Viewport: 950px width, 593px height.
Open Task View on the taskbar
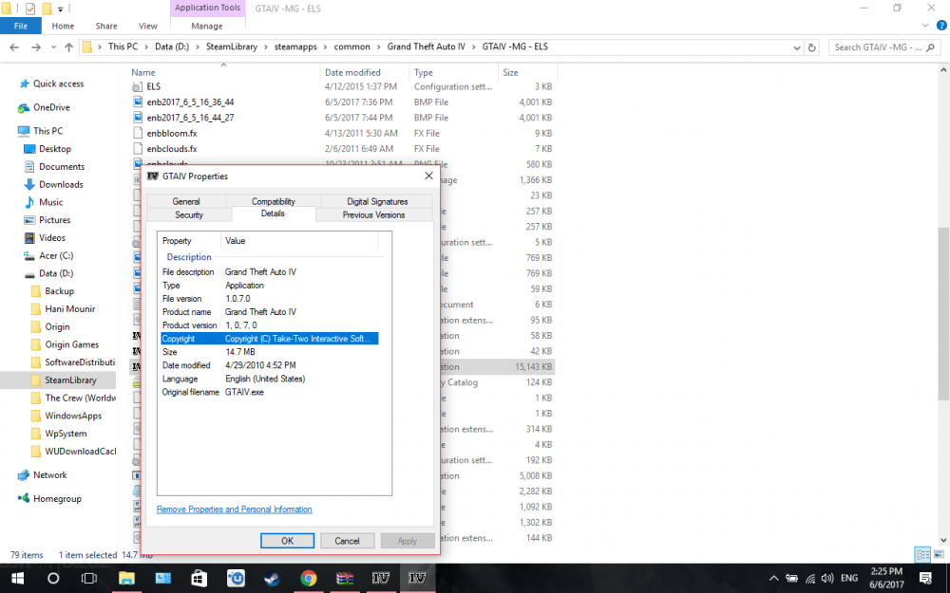point(89,579)
